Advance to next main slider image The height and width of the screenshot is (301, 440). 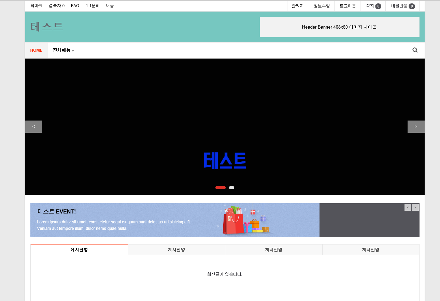[416, 126]
